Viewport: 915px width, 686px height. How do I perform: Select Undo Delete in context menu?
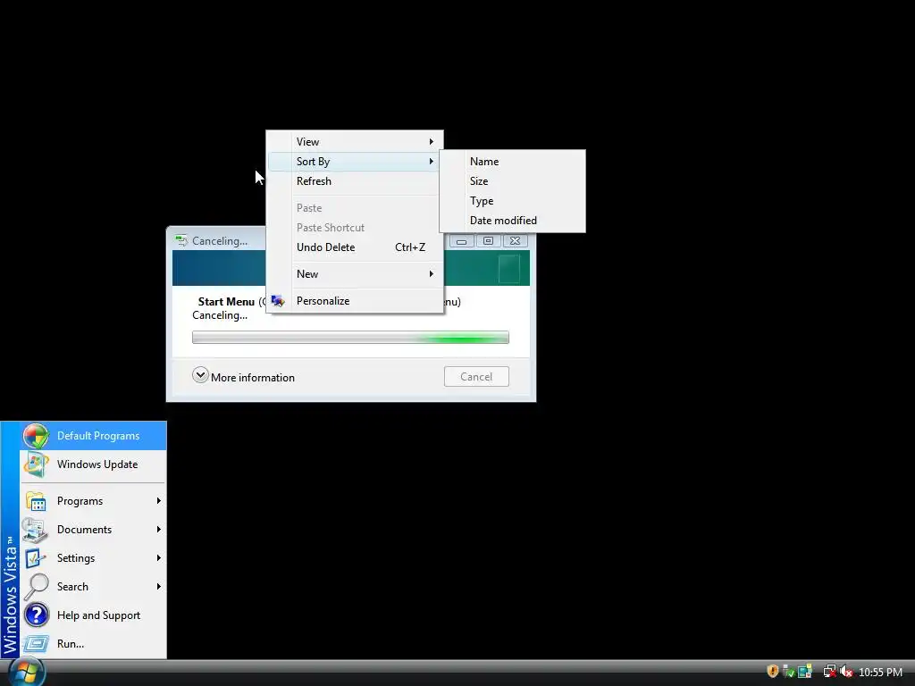point(354,247)
